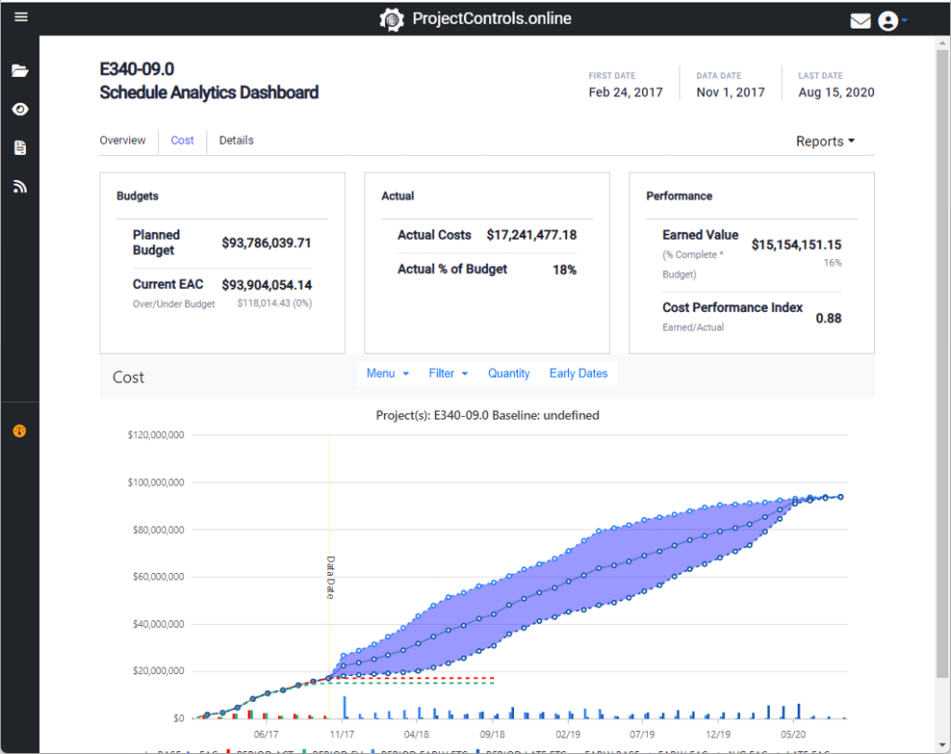Image resolution: width=951 pixels, height=754 pixels.
Task: Open the document icon in sidebar
Action: [x=20, y=148]
